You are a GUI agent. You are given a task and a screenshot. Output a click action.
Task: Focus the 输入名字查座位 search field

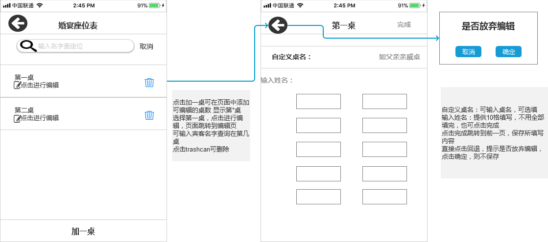75,46
